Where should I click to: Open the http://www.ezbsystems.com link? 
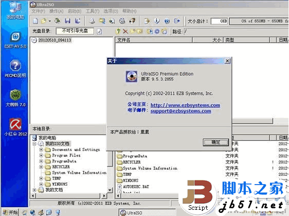pyautogui.click(x=185, y=105)
